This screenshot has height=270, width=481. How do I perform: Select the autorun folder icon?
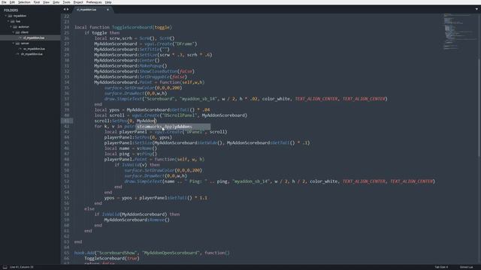tap(15, 27)
